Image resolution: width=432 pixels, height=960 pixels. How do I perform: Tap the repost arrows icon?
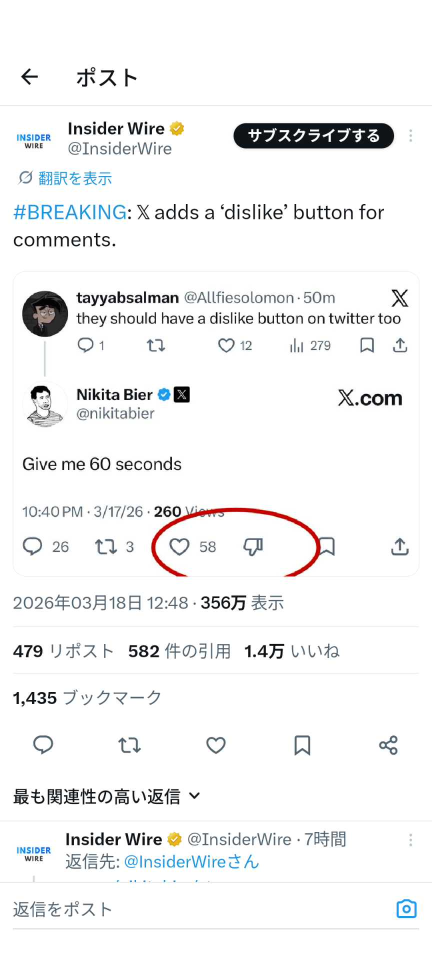point(129,745)
